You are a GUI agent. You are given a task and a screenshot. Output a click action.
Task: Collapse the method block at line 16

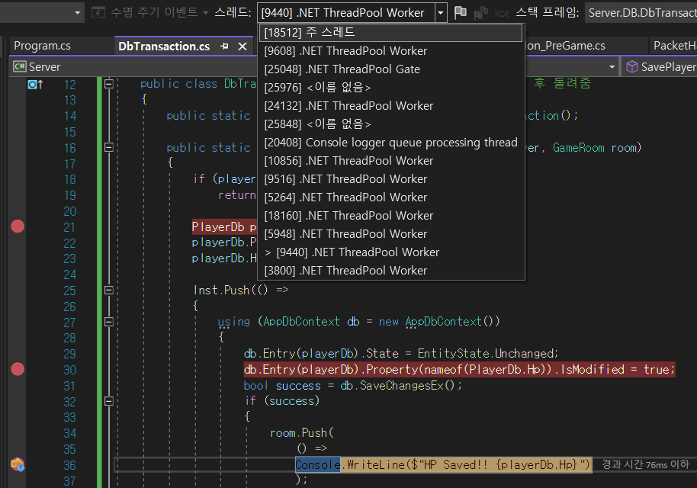coord(109,148)
